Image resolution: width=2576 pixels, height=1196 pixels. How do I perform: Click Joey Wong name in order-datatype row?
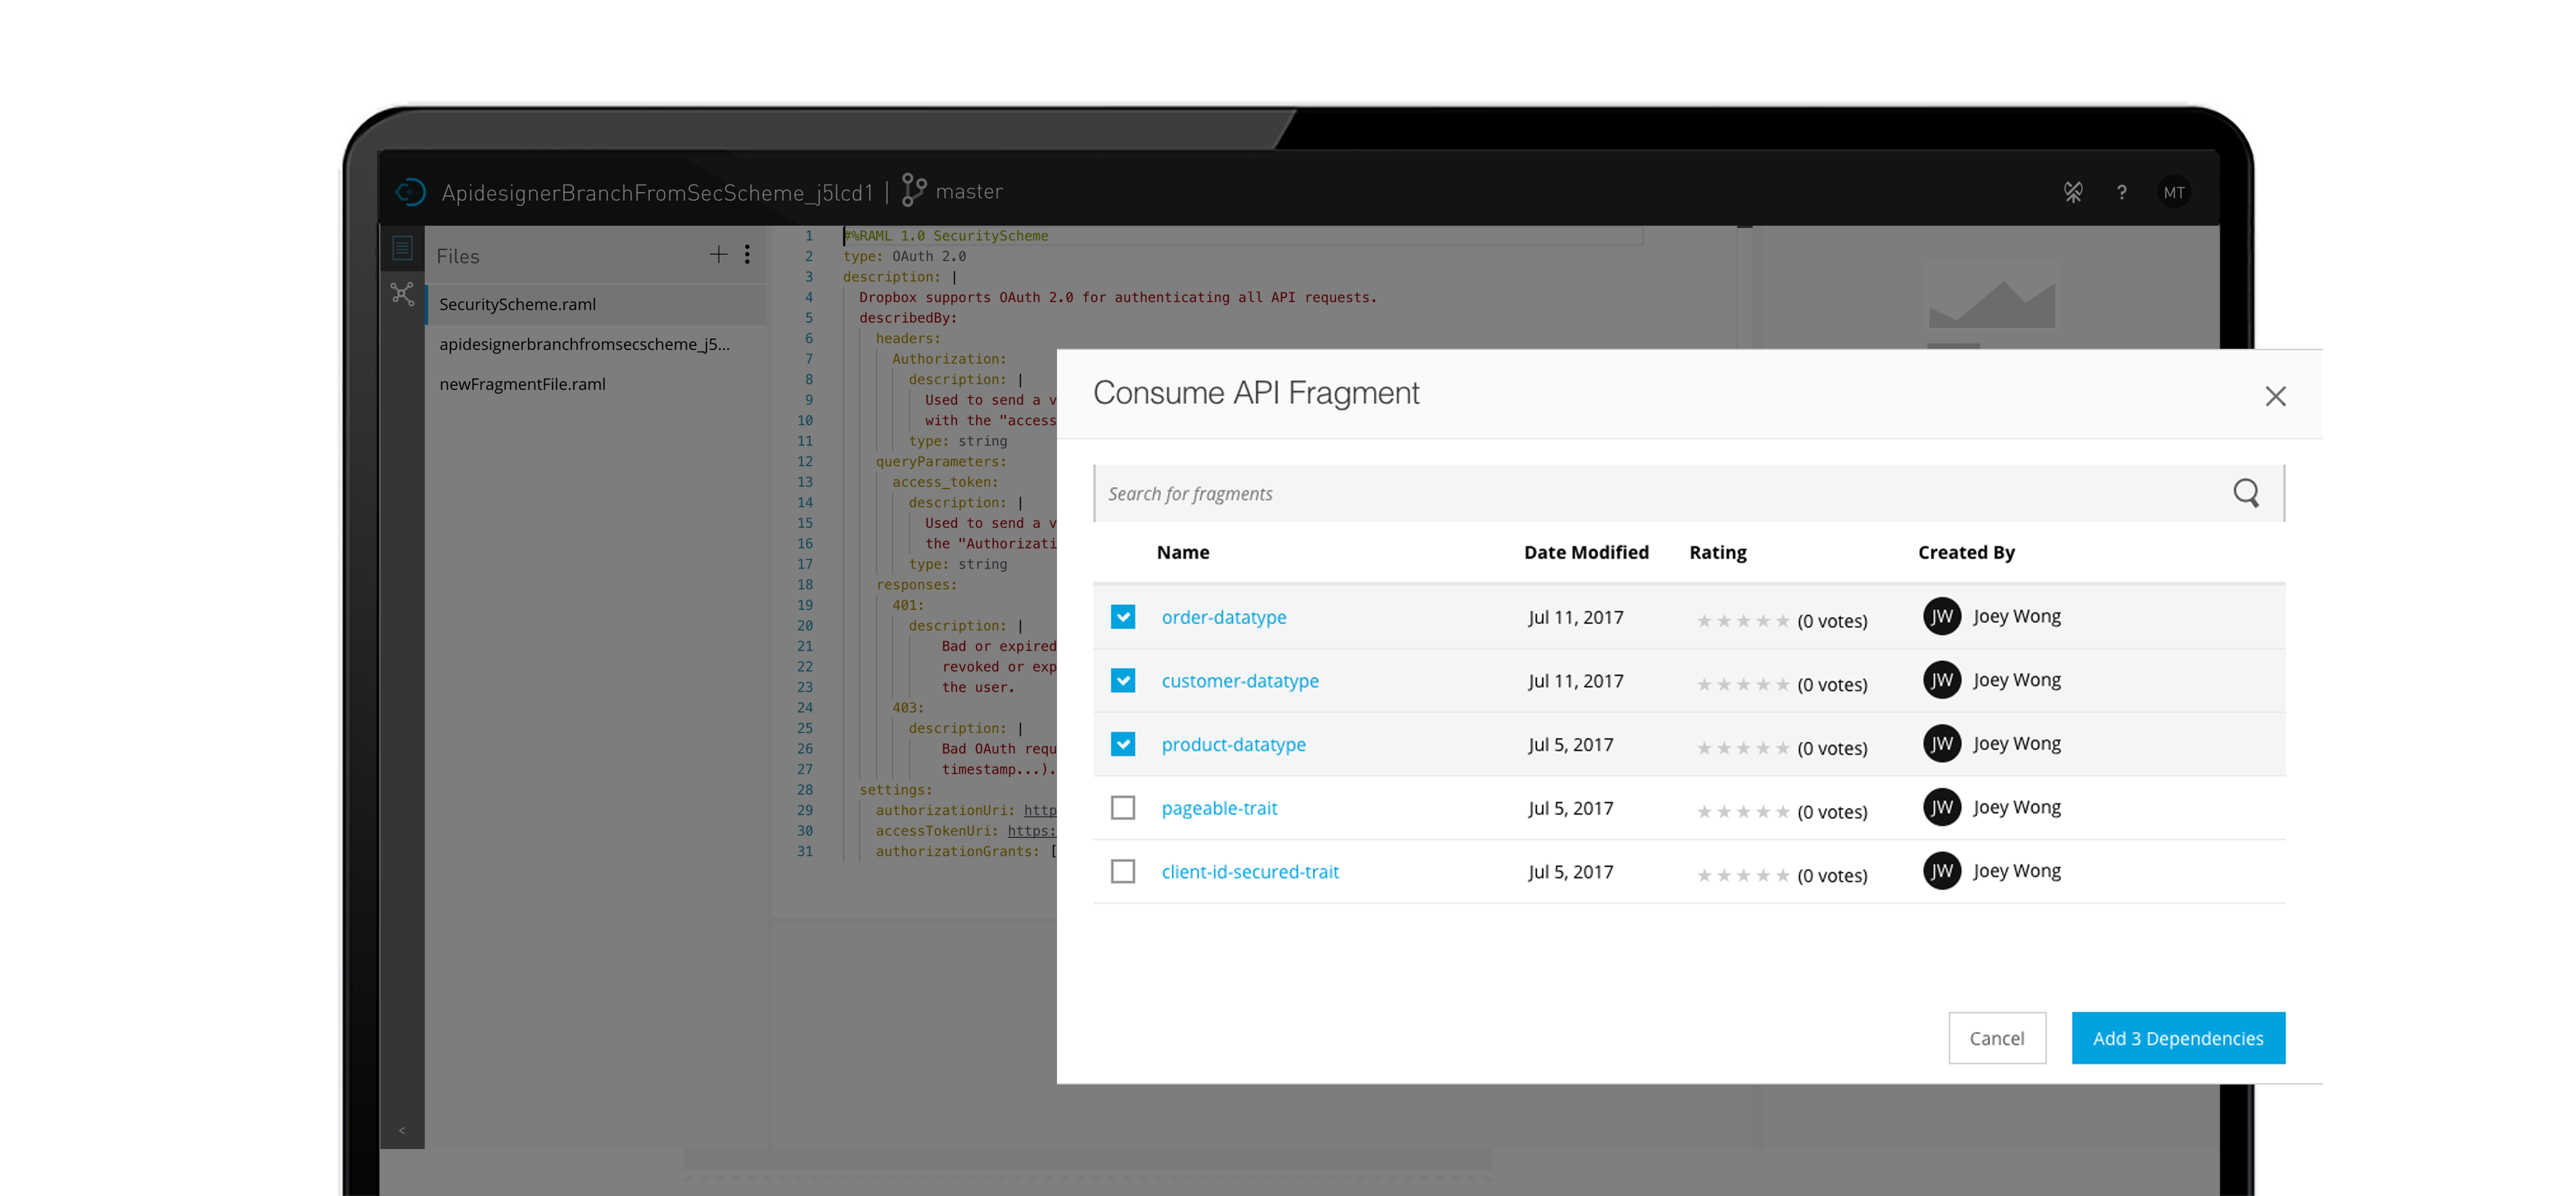(2016, 617)
